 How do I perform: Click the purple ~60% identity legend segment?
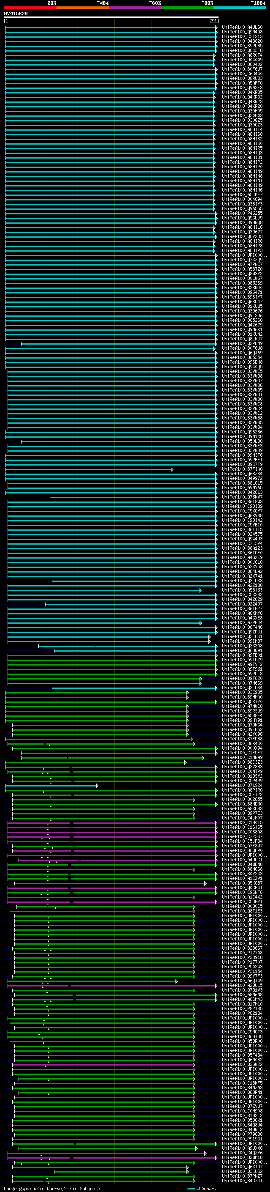(x=135, y=8)
